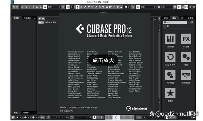Image resolution: width=203 pixels, height=121 pixels.
Task: Open the Favorites star tile
Action: pyautogui.click(x=170, y=93)
